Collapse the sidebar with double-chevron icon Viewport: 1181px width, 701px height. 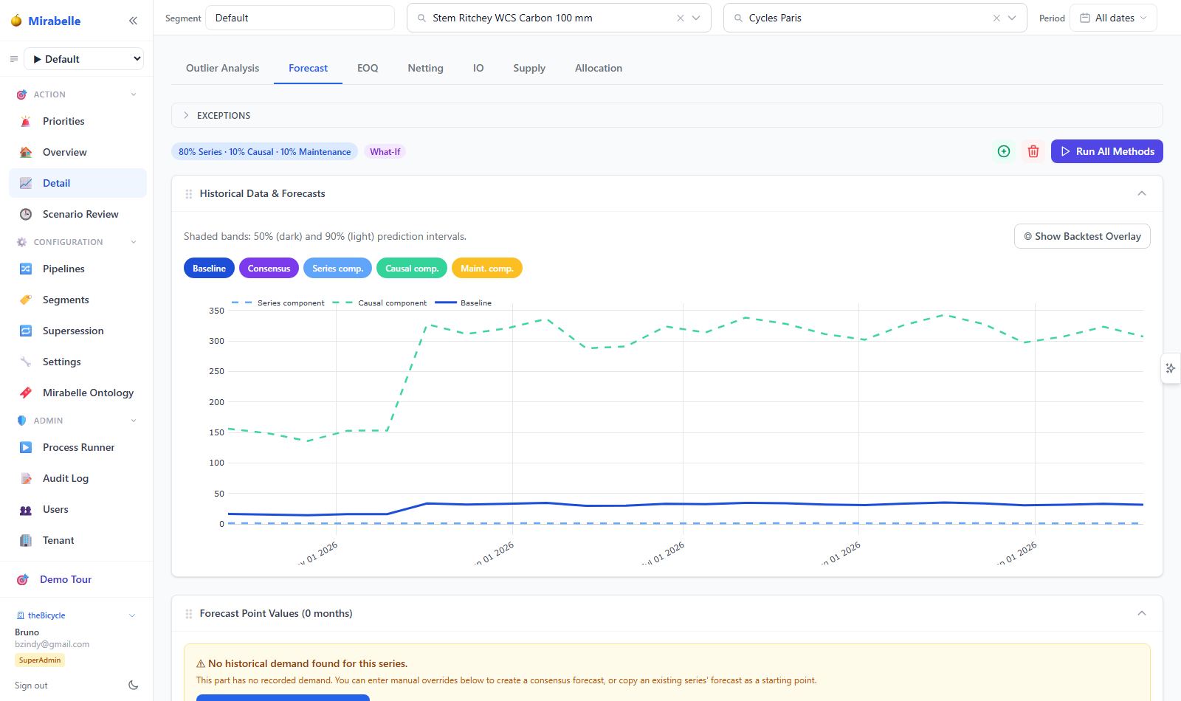(x=133, y=21)
